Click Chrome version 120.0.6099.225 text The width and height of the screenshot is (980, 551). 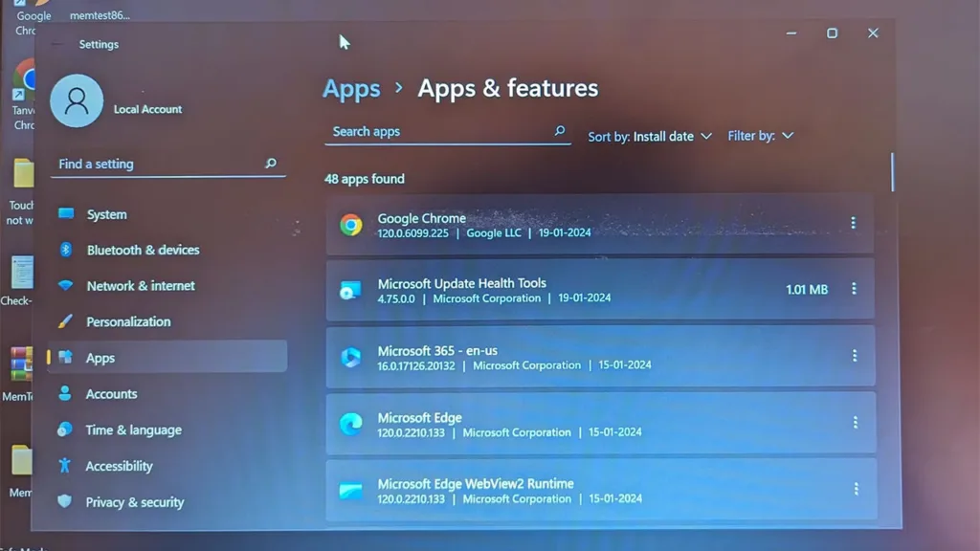pos(412,233)
